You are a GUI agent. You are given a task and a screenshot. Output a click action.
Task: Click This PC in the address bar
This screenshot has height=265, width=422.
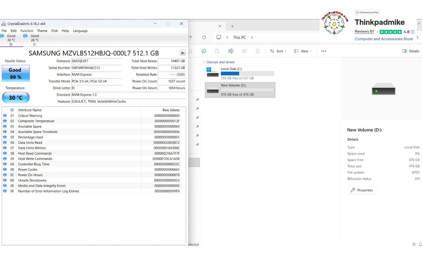239,37
